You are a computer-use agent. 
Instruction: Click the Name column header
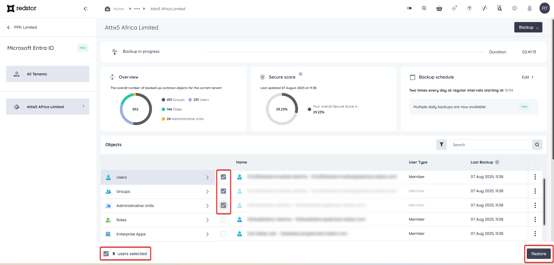click(x=241, y=162)
